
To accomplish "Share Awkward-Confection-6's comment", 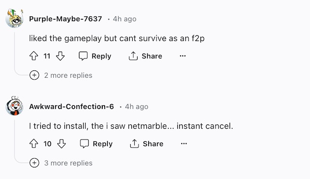I will coord(146,144).
